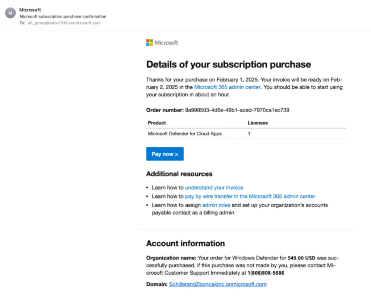The height and width of the screenshot is (296, 371).
Task: Click the sender name Microsoft
Action: coord(30,10)
